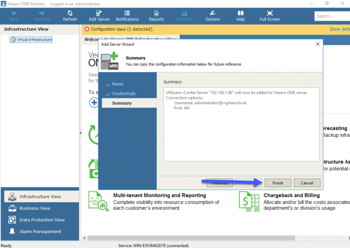Image resolution: width=350 pixels, height=248 pixels.
Task: Close the Add Server Wizard dialog
Action: [318, 44]
